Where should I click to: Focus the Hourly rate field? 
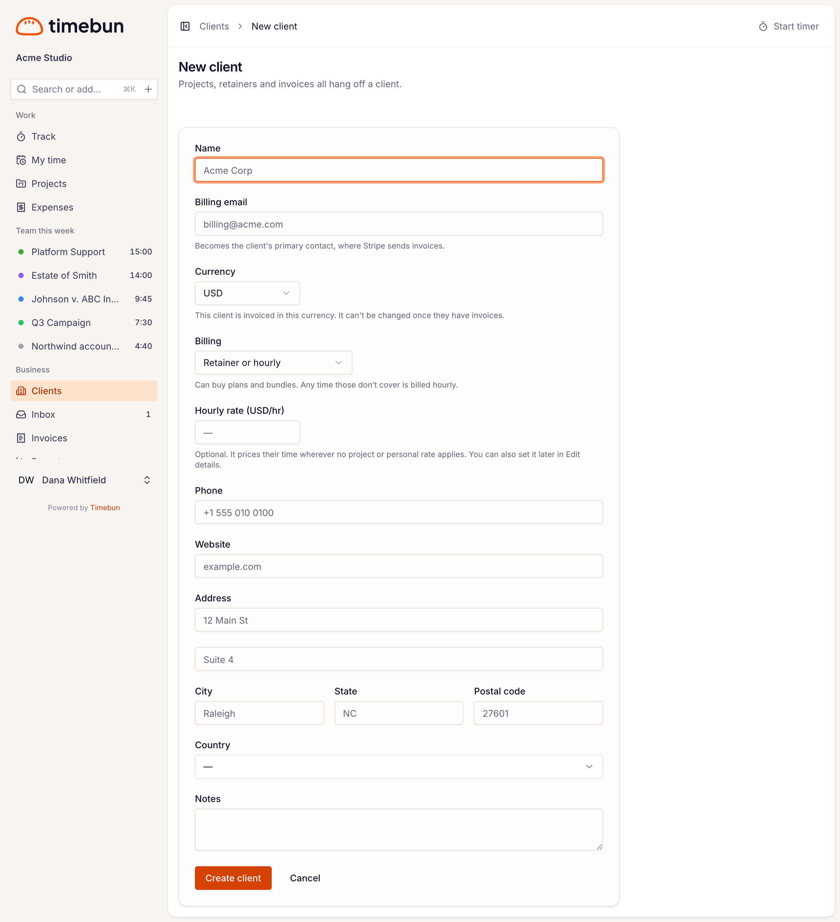(247, 432)
